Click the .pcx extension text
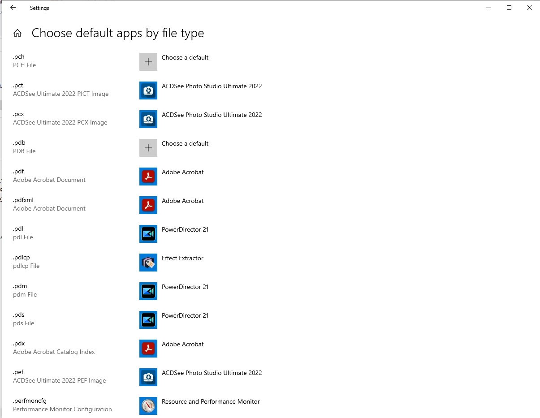 (x=18, y=114)
